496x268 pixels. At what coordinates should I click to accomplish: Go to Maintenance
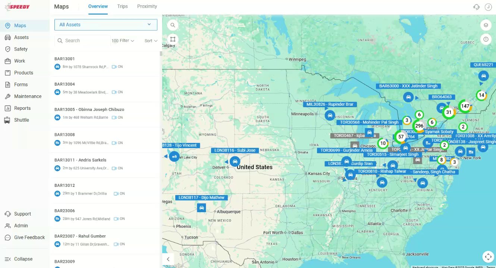pyautogui.click(x=25, y=96)
